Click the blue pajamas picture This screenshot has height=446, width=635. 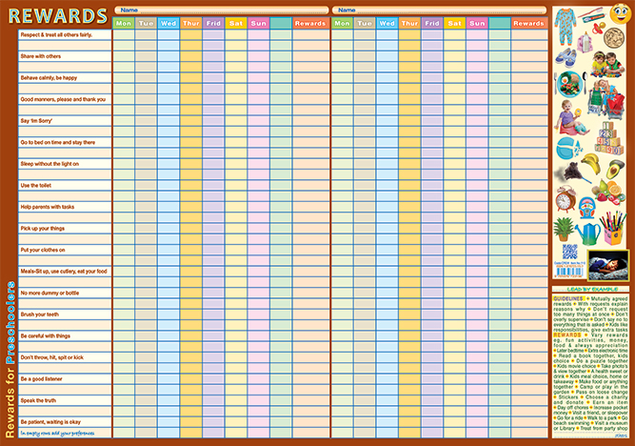point(565,23)
